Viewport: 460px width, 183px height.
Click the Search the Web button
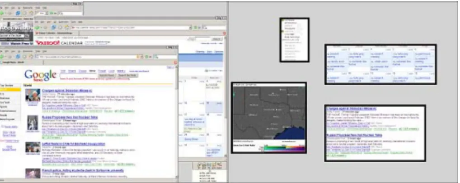click(x=127, y=75)
